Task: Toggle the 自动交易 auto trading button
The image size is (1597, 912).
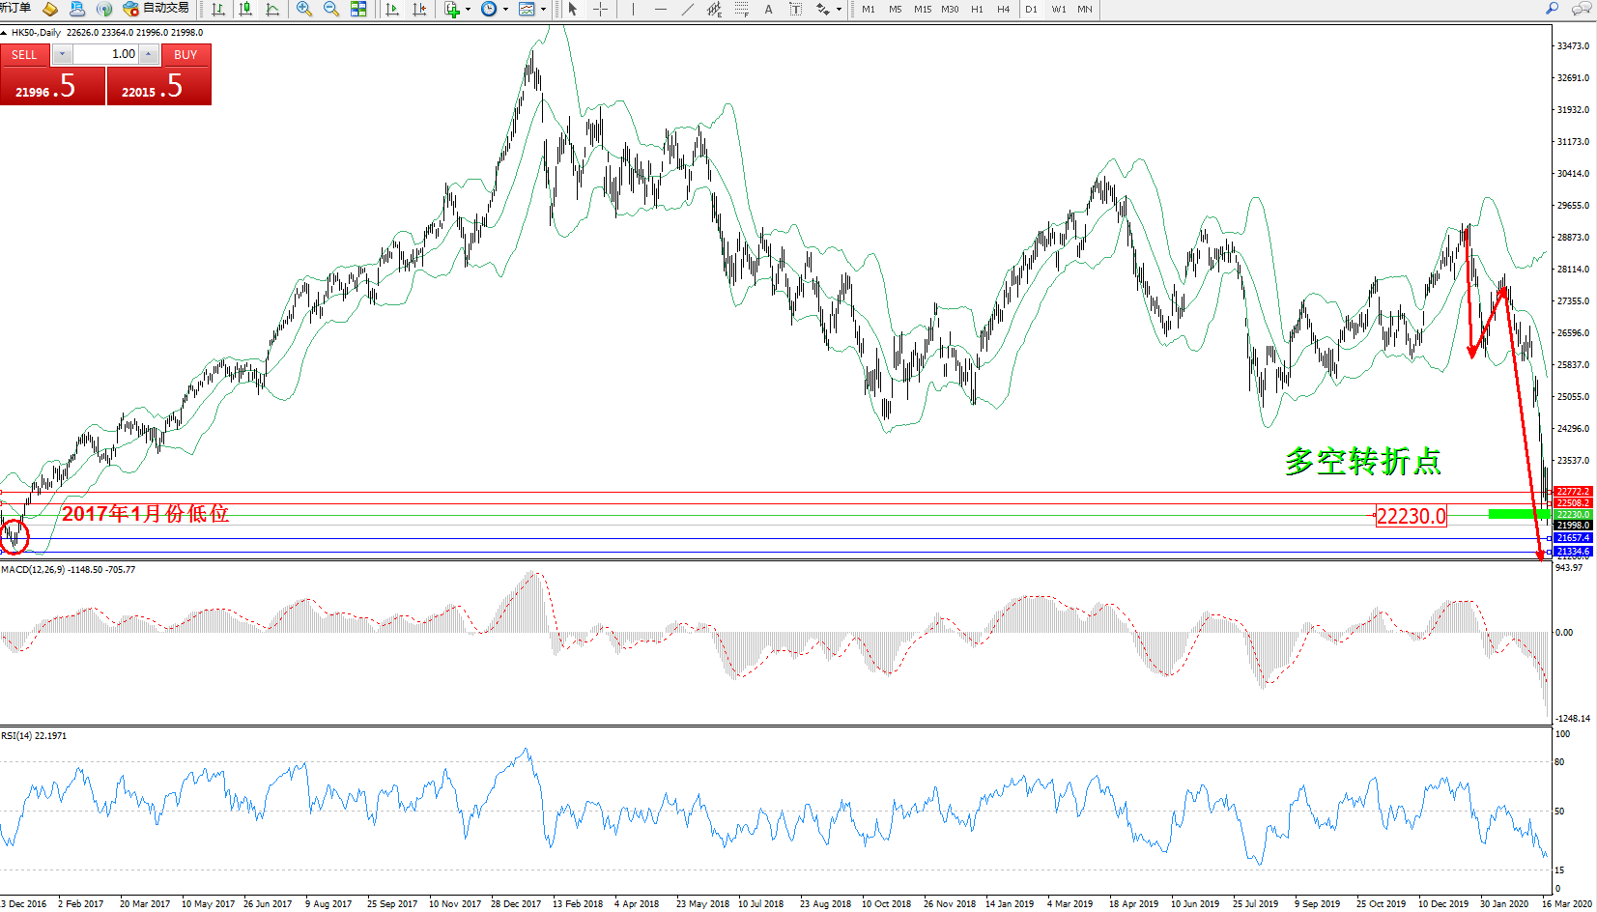Action: (157, 9)
